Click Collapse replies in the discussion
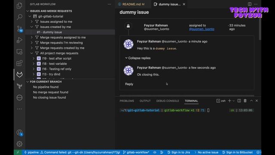Image resolution: width=275 pixels, height=155 pixels. 138,58
